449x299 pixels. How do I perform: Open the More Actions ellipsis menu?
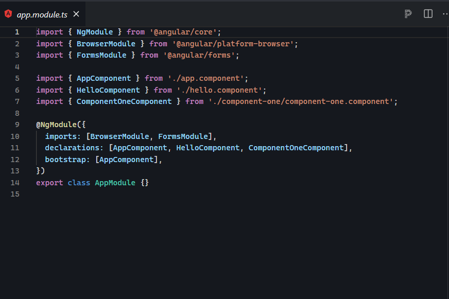(445, 14)
